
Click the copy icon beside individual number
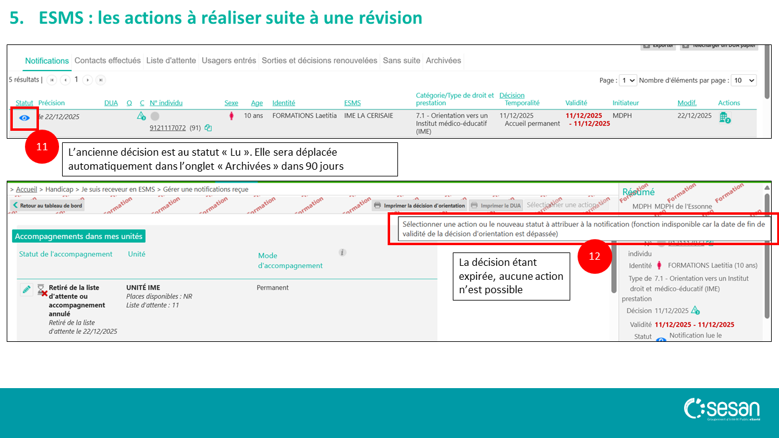point(208,128)
